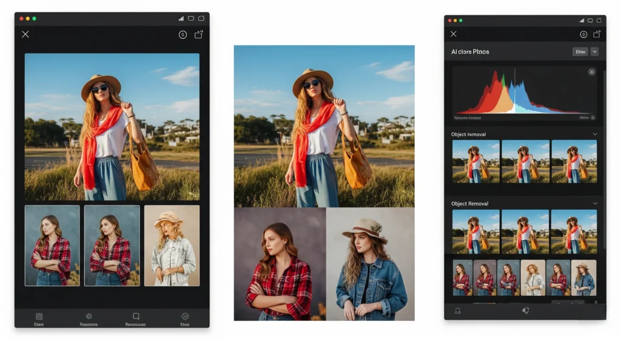621x339 pixels.
Task: Select last thumbnail in lower Object Removal row
Action: coord(574,232)
